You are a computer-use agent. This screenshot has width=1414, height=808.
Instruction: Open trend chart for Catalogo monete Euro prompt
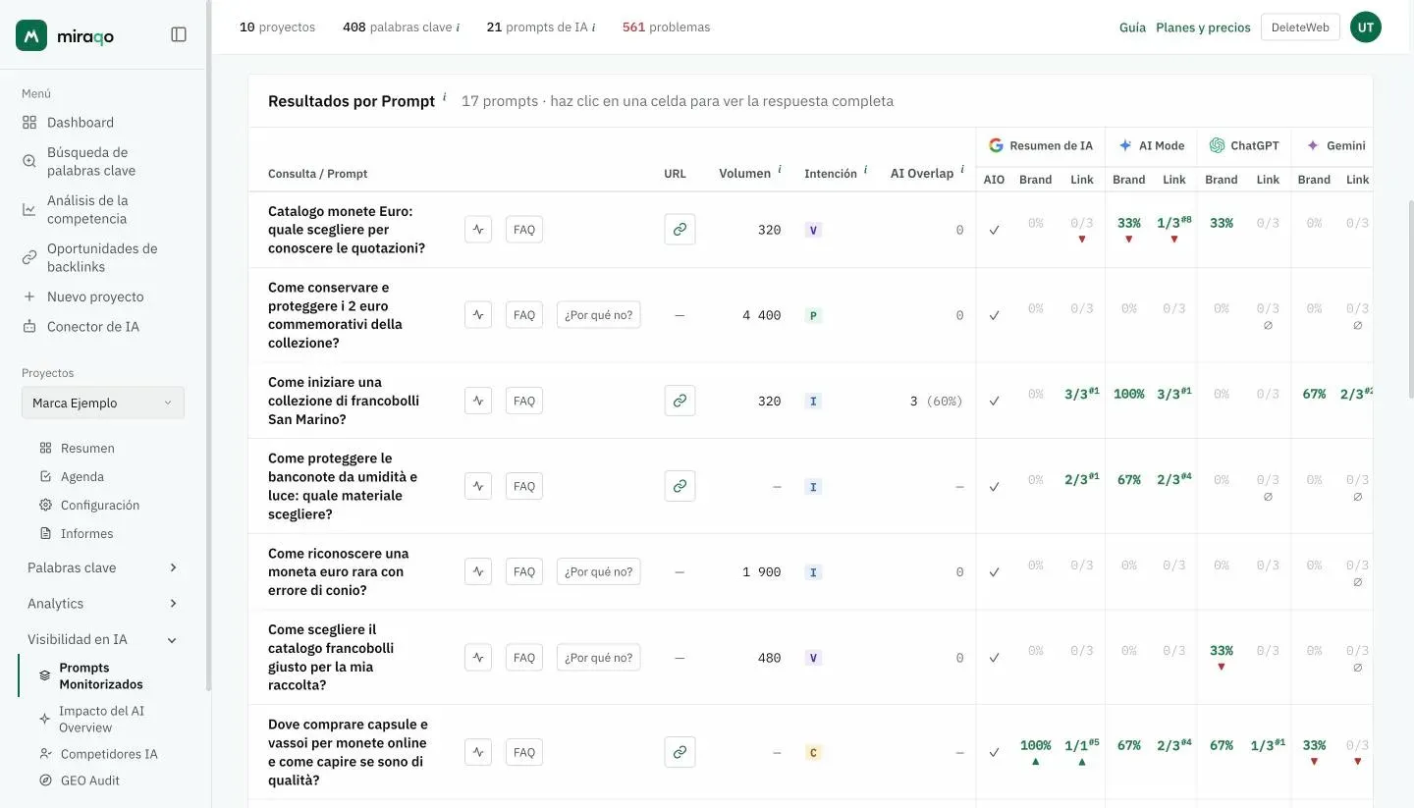click(x=478, y=230)
